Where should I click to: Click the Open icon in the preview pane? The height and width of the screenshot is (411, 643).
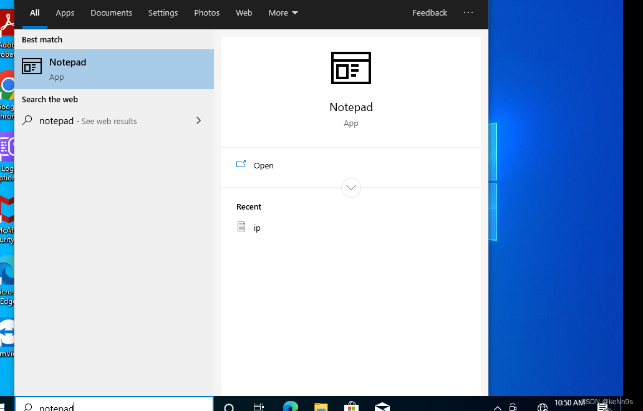click(x=241, y=165)
